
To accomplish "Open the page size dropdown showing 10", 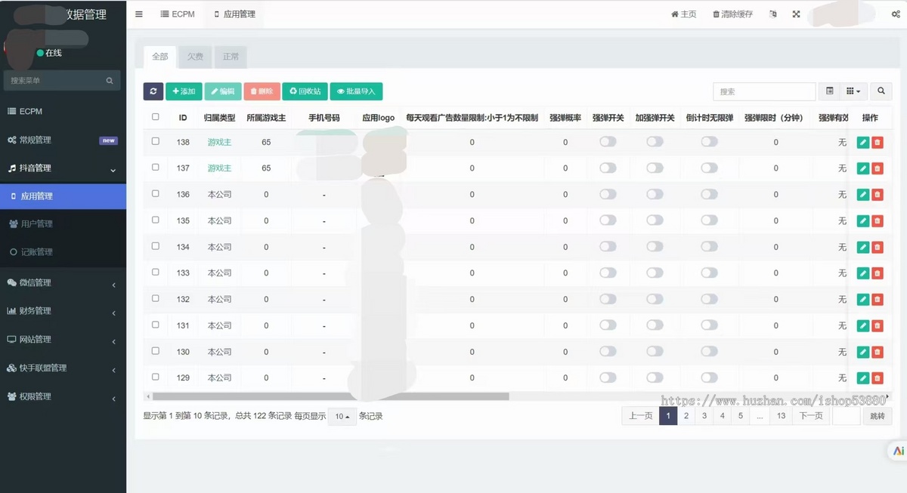I will [341, 416].
